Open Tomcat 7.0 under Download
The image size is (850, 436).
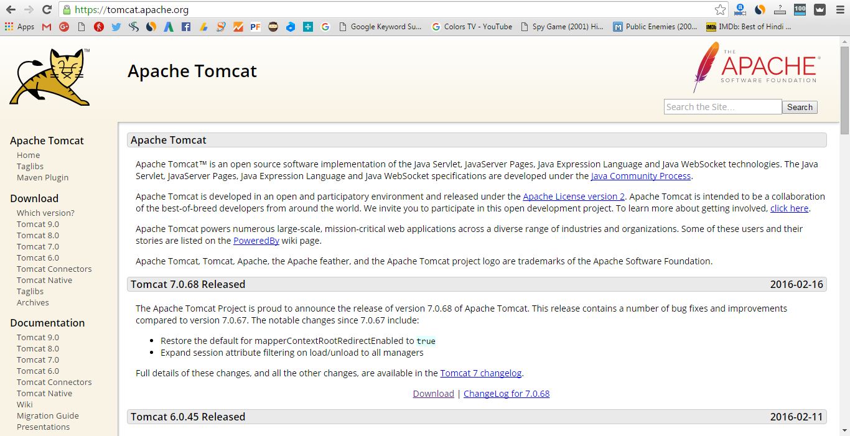click(x=38, y=246)
